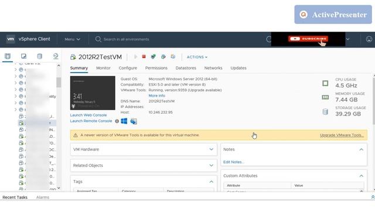The width and height of the screenshot is (375, 211).
Task: Click the search magnifier icon
Action: tap(98, 39)
